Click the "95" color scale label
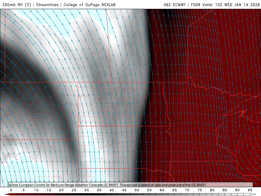261x196 pixels. point(250,190)
